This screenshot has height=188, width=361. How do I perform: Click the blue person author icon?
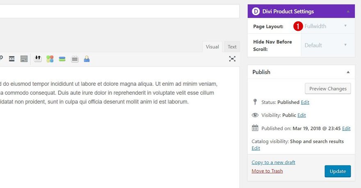click(x=87, y=59)
